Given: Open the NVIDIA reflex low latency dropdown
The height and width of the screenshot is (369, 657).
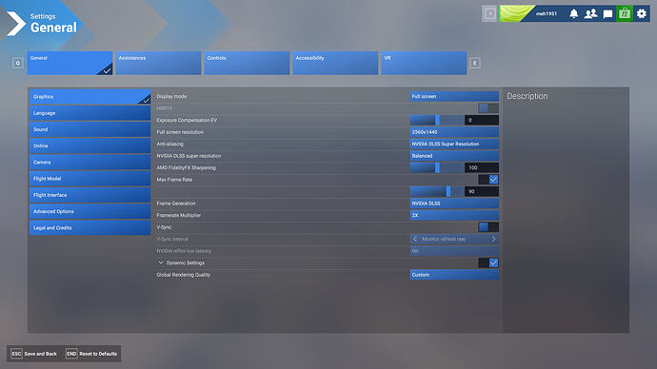Looking at the screenshot, I should [x=454, y=251].
